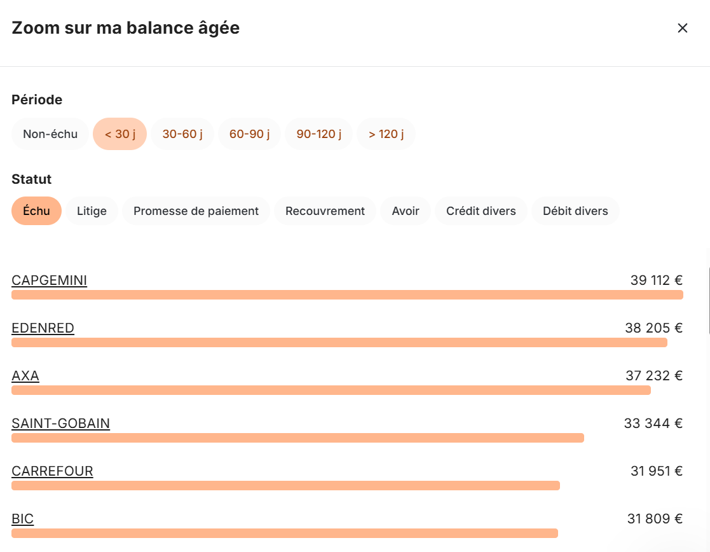
Task: Enable the "Promesse de paiement" status filter
Action: pyautogui.click(x=195, y=210)
